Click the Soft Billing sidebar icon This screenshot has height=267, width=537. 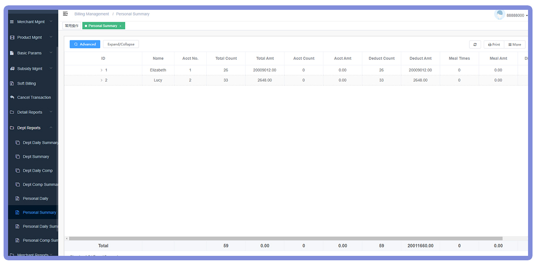click(x=12, y=83)
